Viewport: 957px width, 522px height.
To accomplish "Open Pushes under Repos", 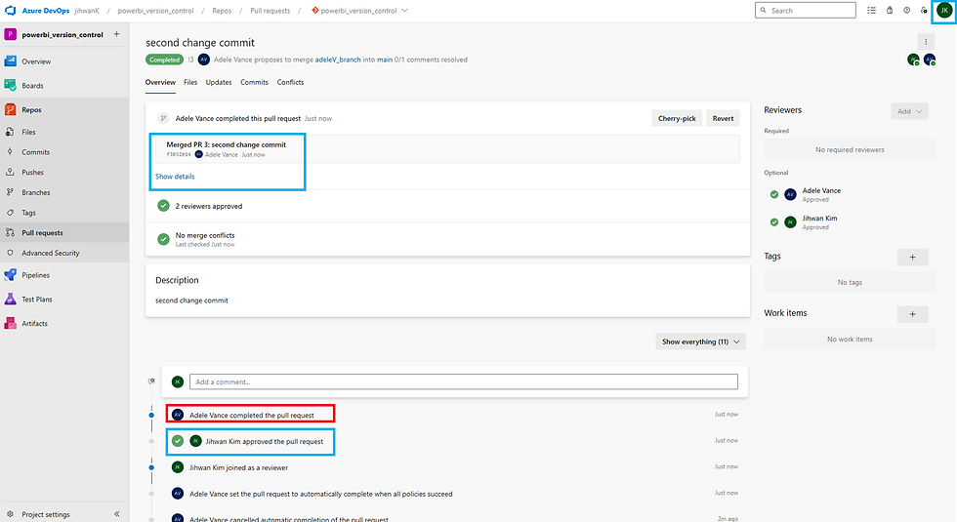I will [32, 172].
